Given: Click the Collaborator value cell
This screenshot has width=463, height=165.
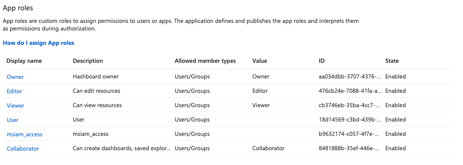Looking at the screenshot, I should point(269,148).
